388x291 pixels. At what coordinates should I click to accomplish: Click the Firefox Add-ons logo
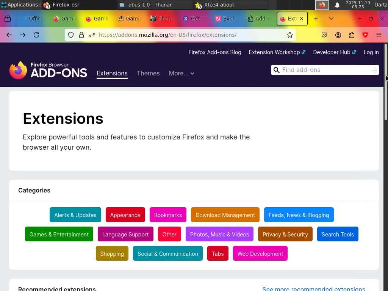click(48, 70)
